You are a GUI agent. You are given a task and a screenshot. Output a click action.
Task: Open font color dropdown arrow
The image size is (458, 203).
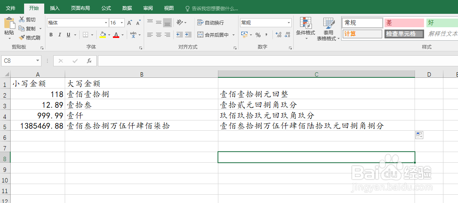[x=123, y=35]
